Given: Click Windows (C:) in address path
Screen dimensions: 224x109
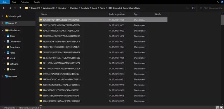Looking at the screenshot, I should 49,8.
